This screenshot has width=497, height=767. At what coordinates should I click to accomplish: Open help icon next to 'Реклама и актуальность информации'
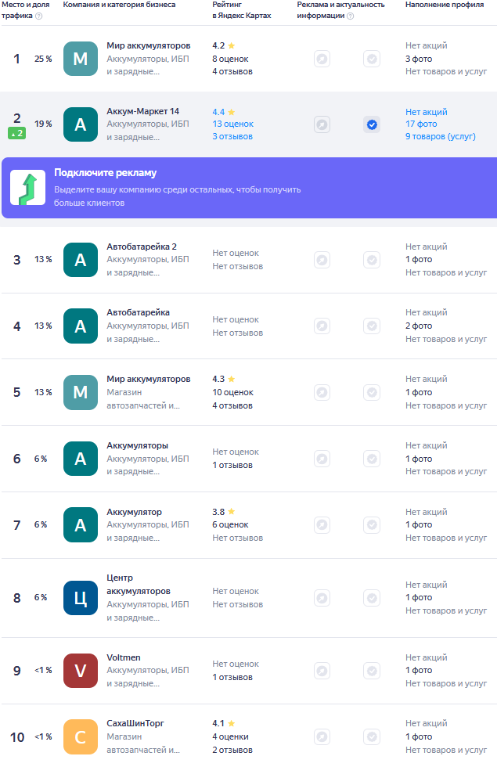[351, 16]
